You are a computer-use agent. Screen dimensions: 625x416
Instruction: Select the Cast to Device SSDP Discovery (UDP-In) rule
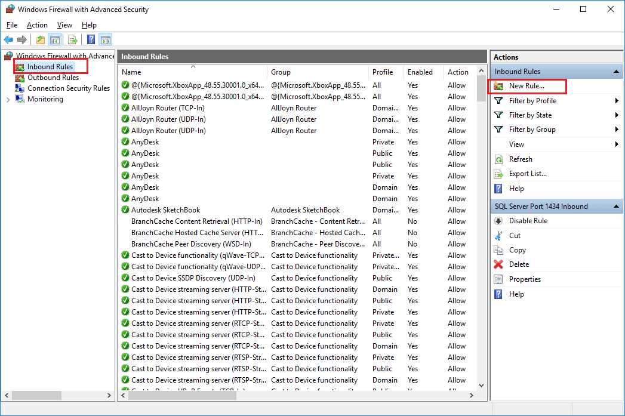click(193, 278)
